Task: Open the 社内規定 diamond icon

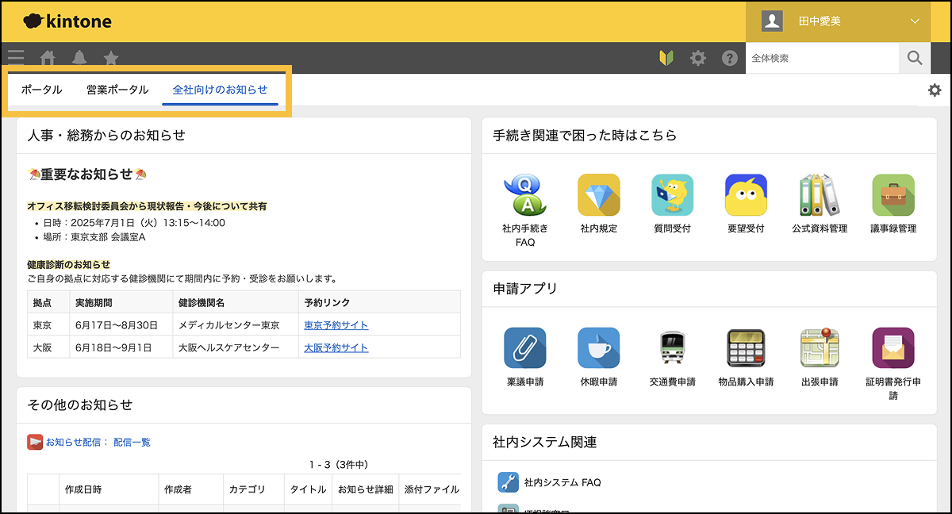Action: [x=598, y=195]
